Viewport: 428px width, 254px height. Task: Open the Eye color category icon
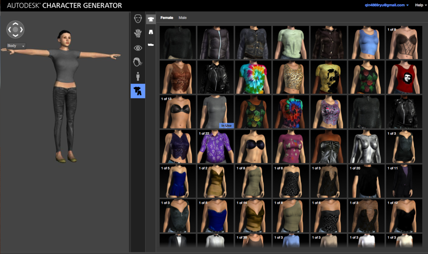coord(138,48)
